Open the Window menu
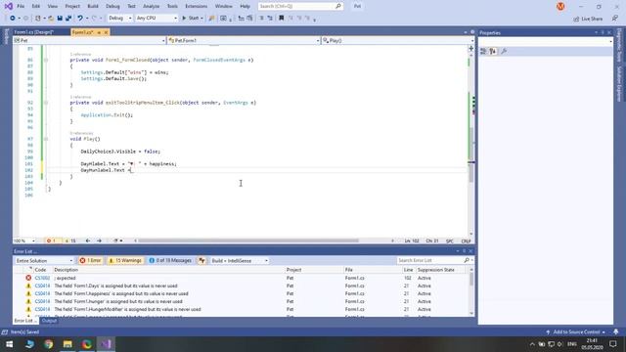 [x=223, y=7]
